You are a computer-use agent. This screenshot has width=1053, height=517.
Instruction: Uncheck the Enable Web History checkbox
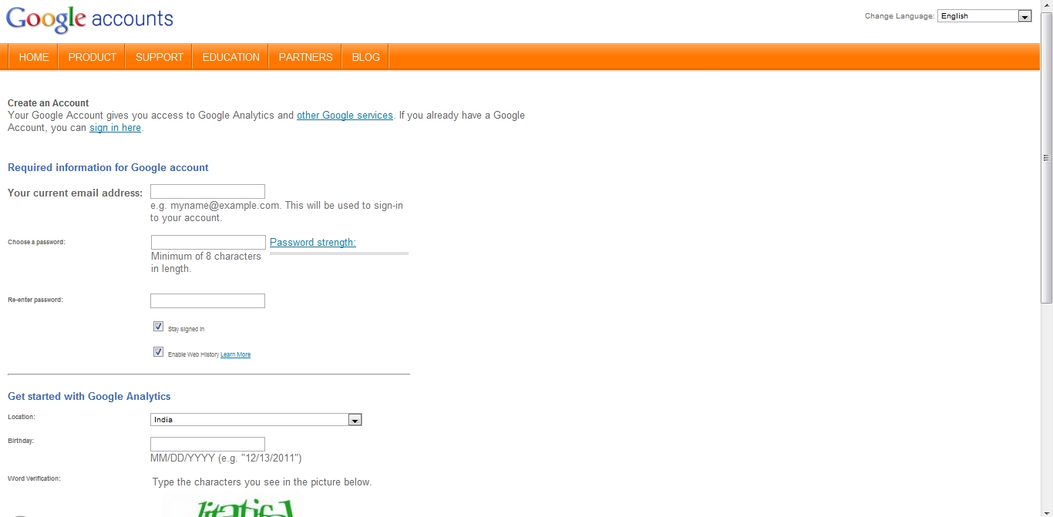(x=159, y=352)
